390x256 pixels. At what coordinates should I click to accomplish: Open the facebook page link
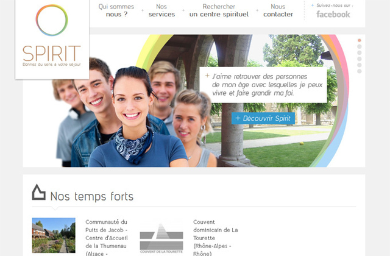[333, 14]
